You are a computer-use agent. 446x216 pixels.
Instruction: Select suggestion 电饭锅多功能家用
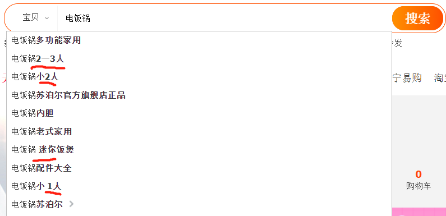[x=199, y=40]
